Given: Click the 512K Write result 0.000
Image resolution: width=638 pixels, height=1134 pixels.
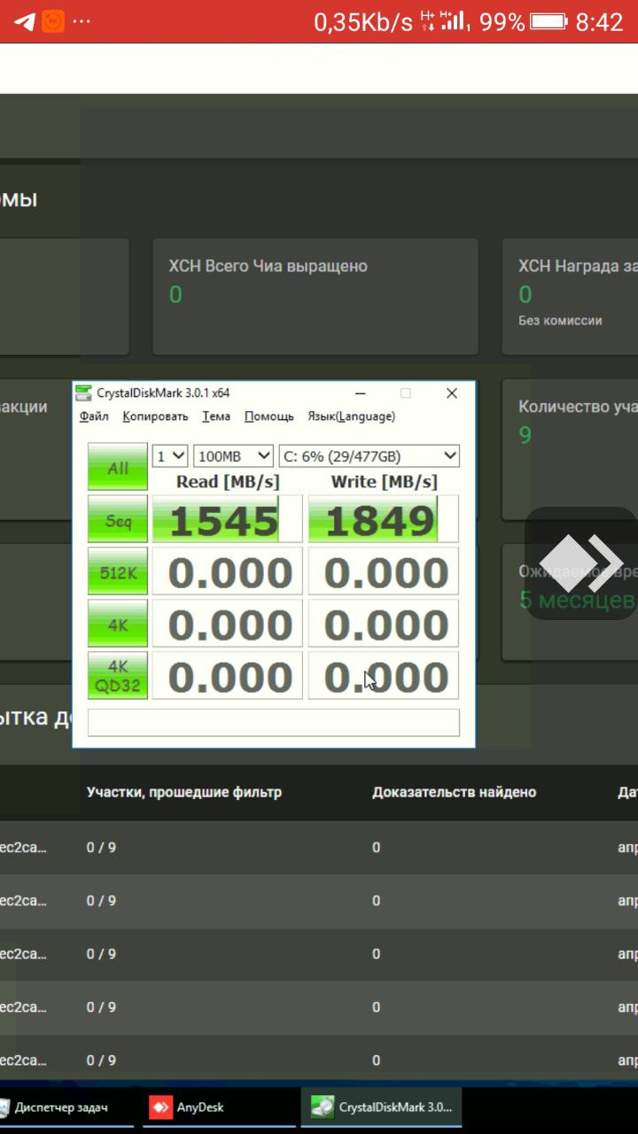Looking at the screenshot, I should (x=383, y=572).
